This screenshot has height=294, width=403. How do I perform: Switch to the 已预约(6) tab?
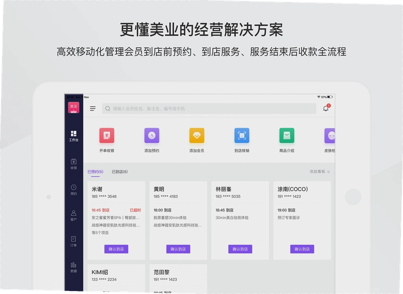click(95, 172)
